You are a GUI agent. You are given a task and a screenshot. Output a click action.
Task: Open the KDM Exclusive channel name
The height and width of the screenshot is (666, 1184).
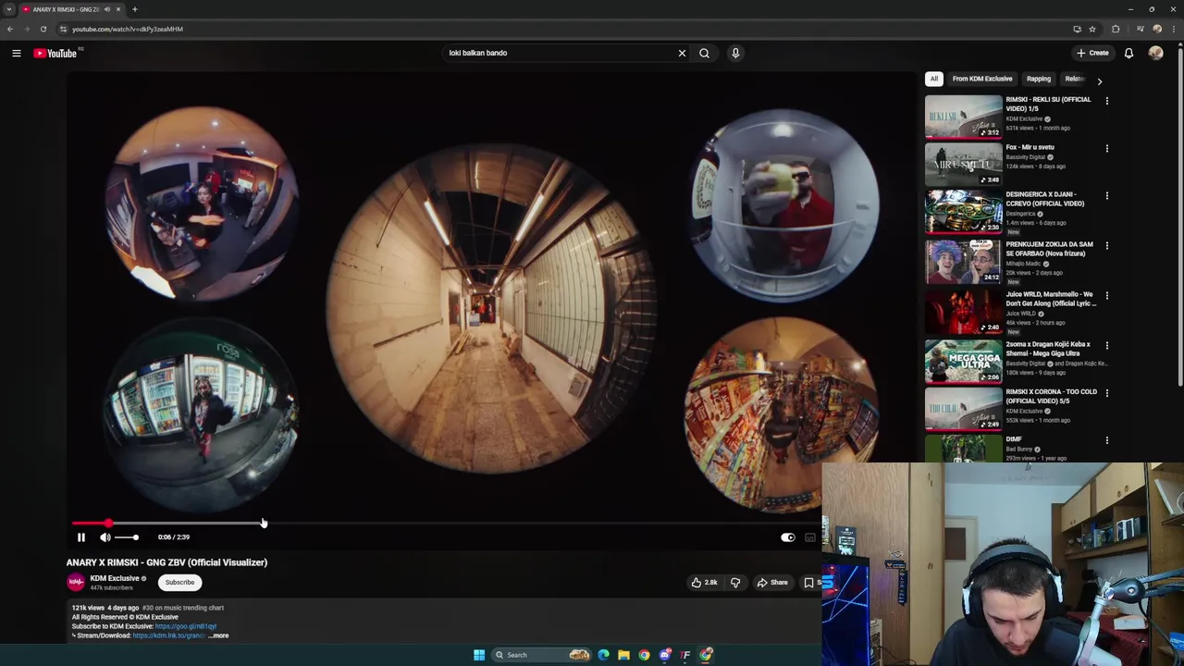pos(115,579)
